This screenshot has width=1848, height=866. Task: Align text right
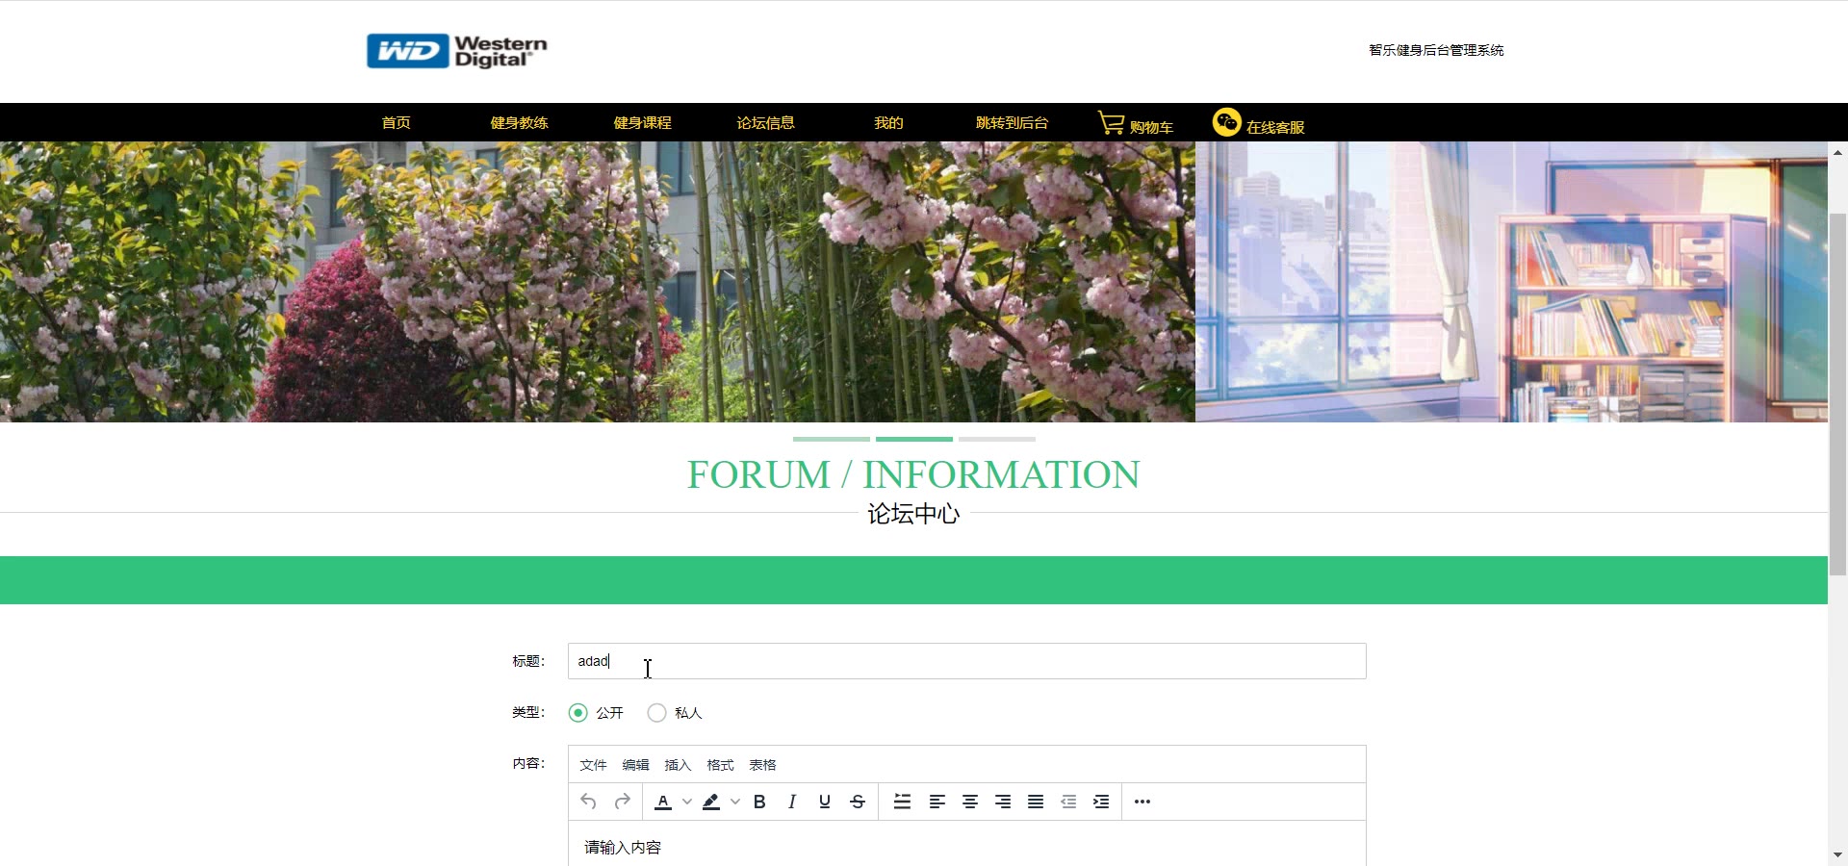tap(1003, 802)
